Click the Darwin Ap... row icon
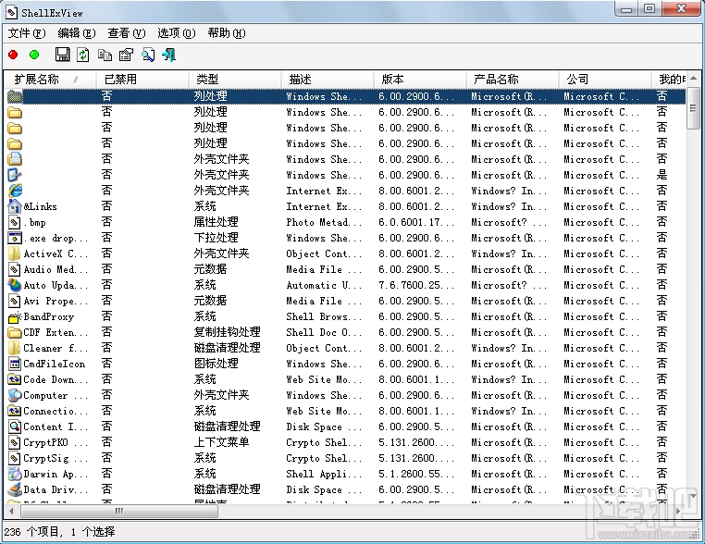 15,474
